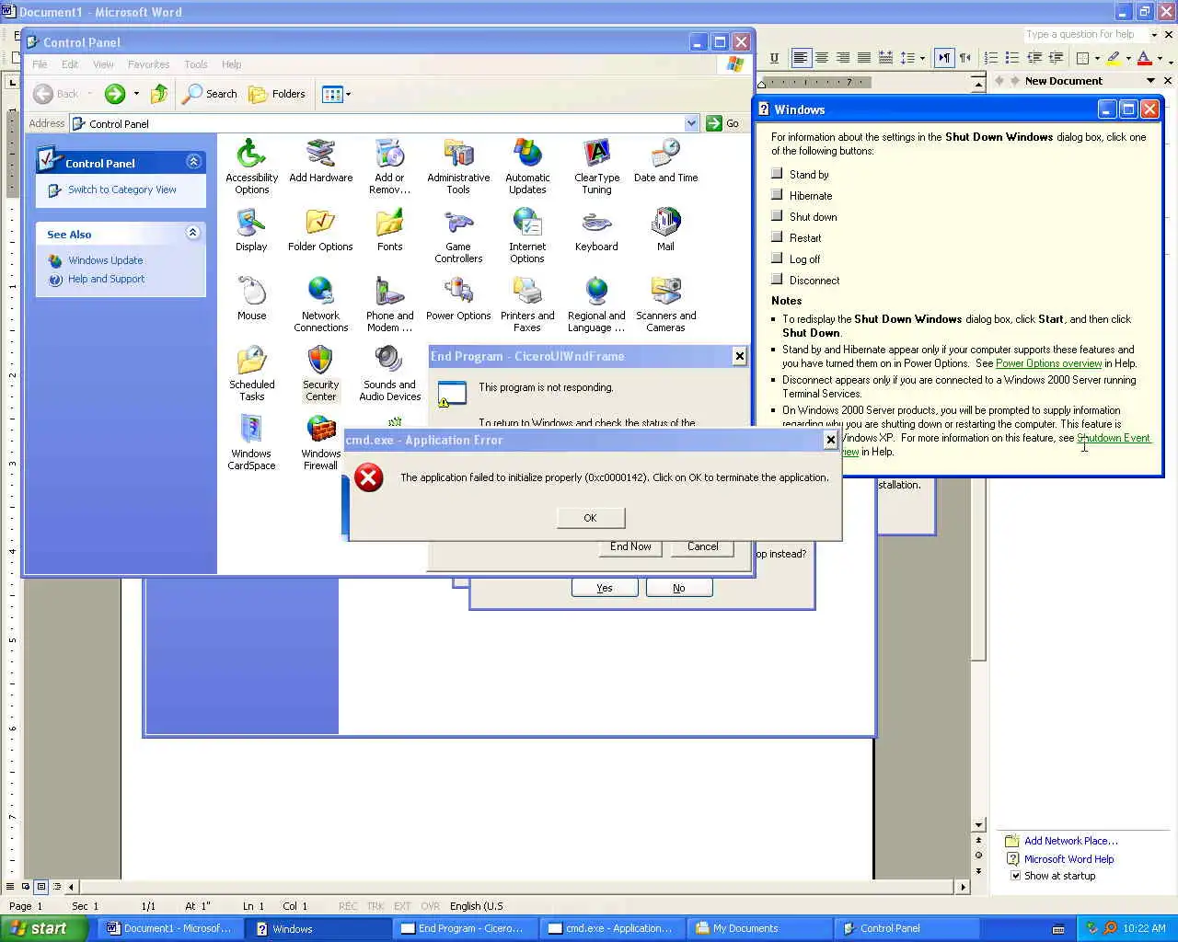Open Administrative Tools icon
Viewport: 1178px width, 942px height.
(458, 166)
